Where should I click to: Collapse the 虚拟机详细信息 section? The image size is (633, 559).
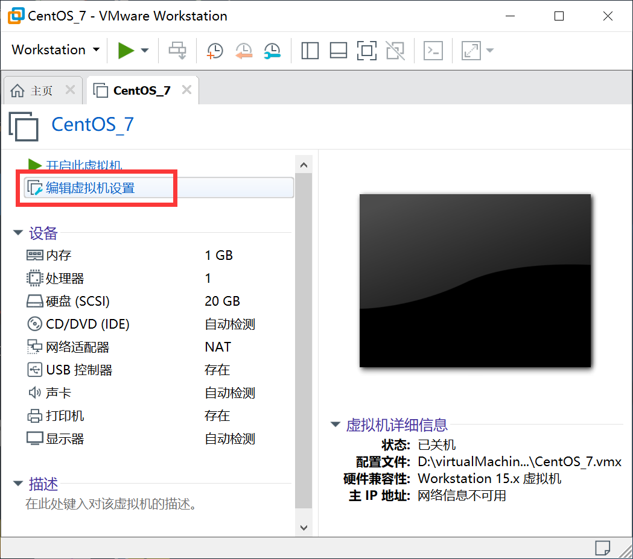(x=335, y=425)
